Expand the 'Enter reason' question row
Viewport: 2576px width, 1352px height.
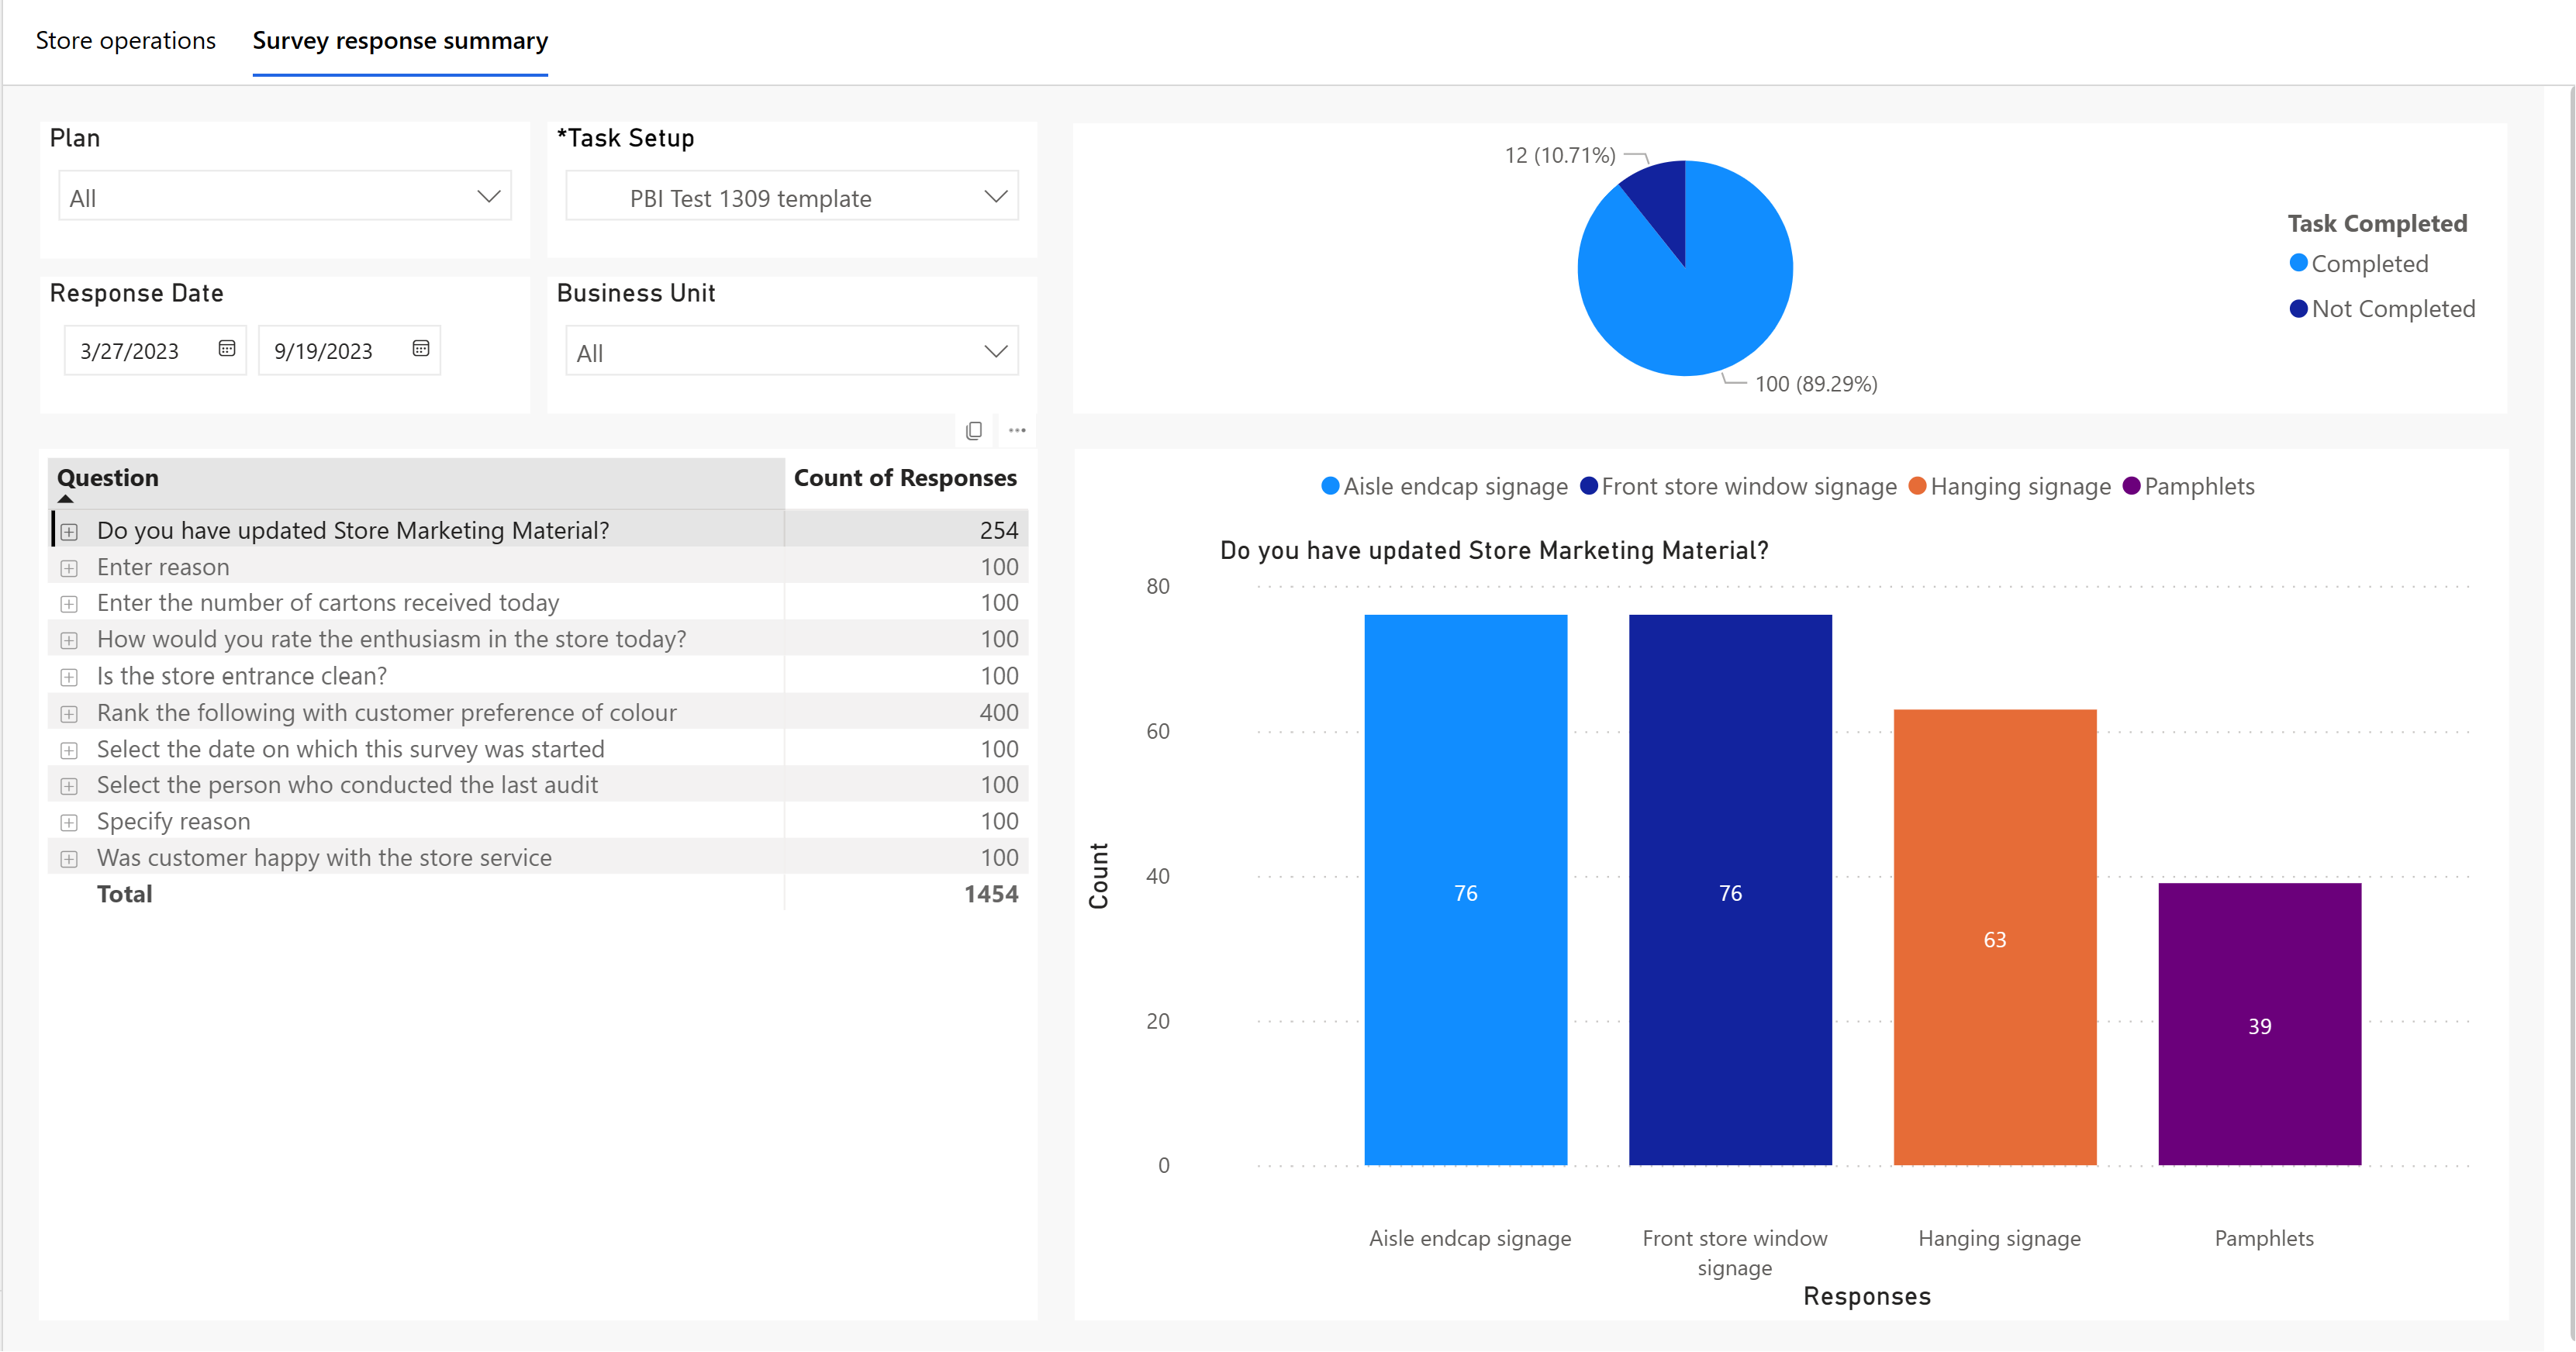pyautogui.click(x=69, y=568)
